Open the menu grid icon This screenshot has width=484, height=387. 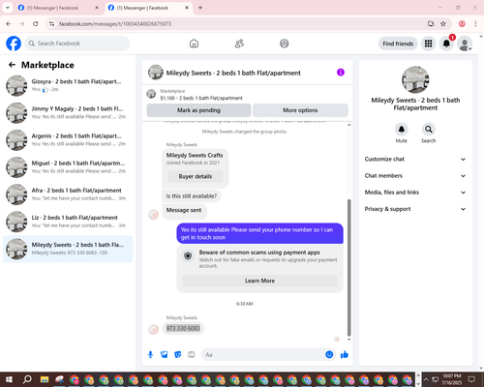pos(428,44)
